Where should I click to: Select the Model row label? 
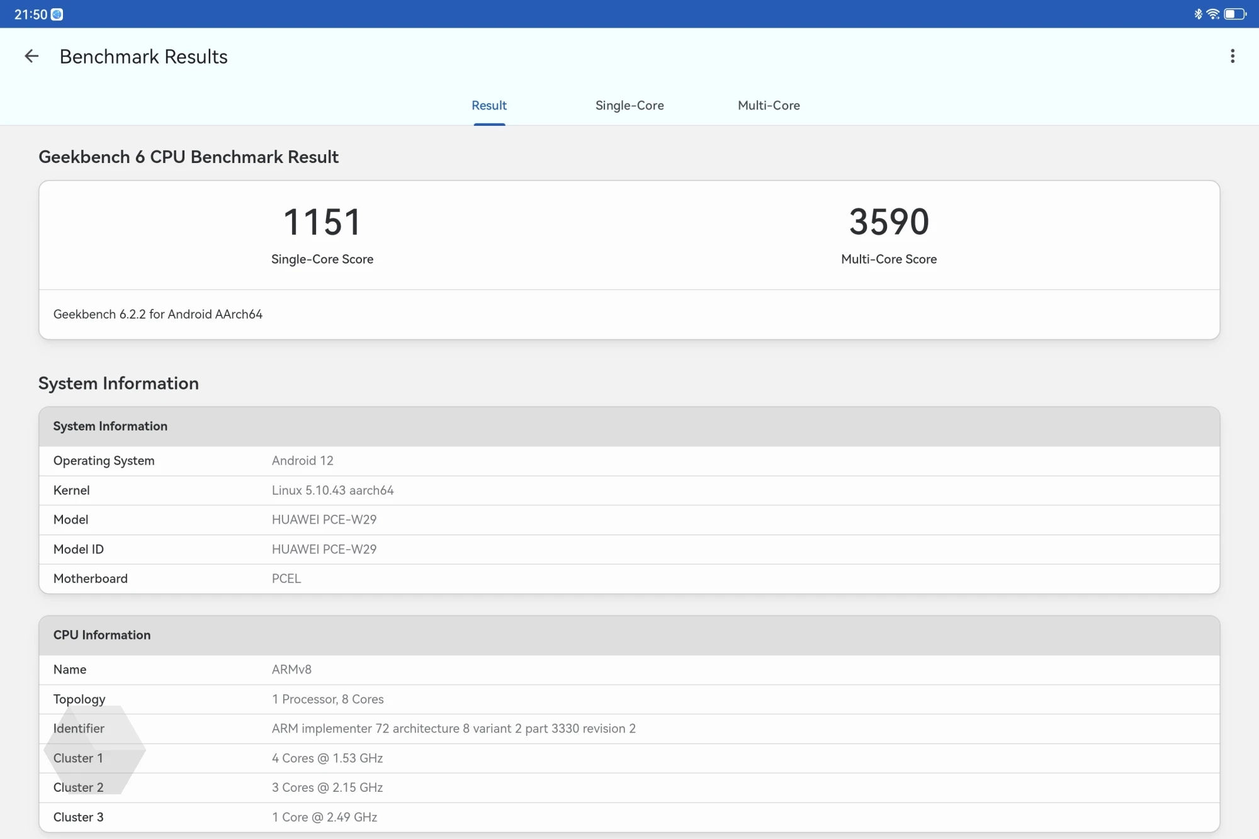click(71, 520)
